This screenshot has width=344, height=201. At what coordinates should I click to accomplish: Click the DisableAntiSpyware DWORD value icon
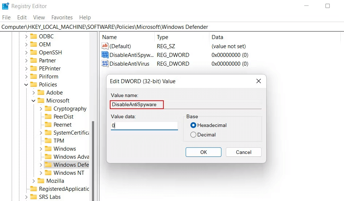(x=105, y=55)
